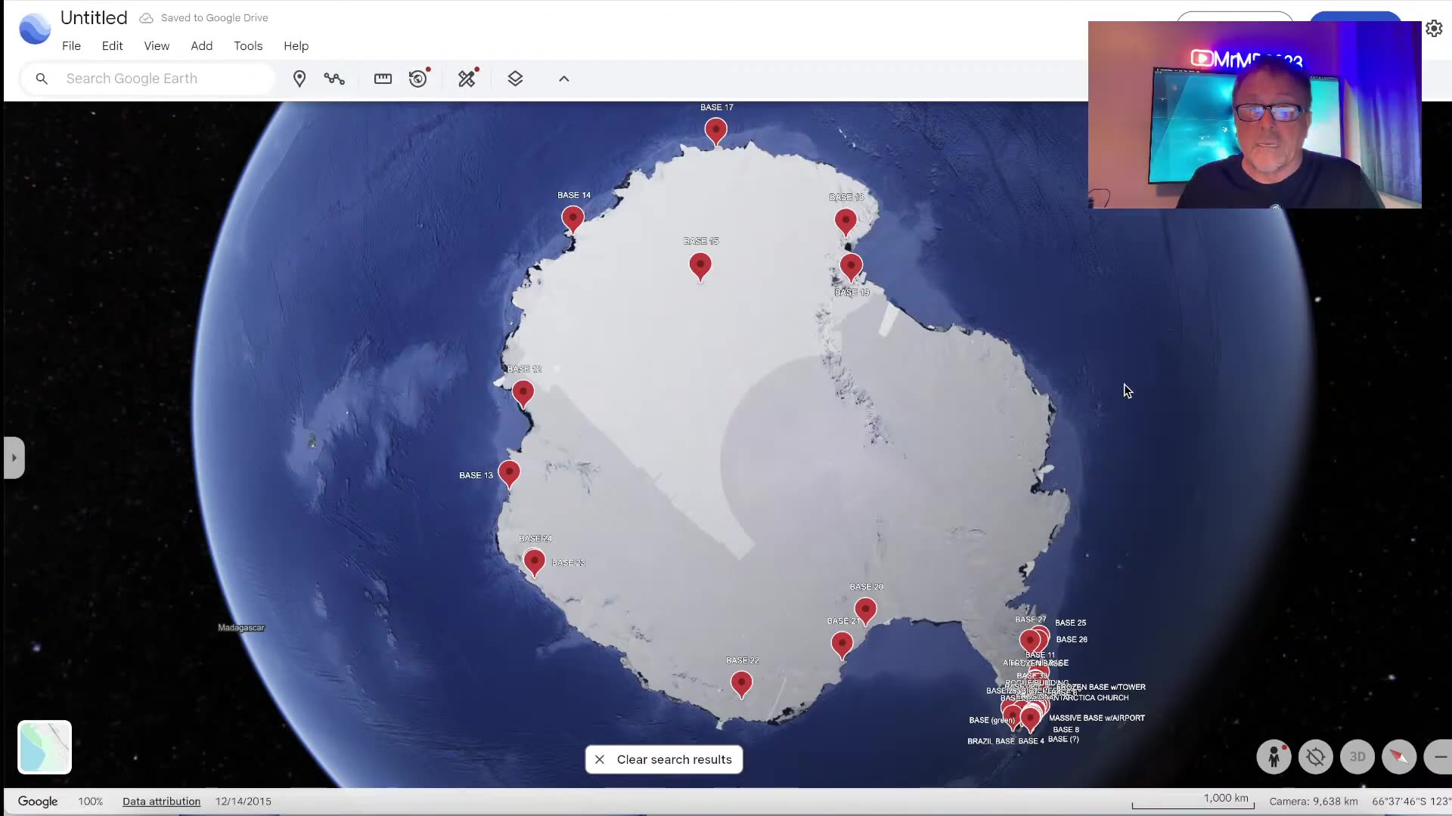Select the BASE 17 placemark pin
The height and width of the screenshot is (816, 1452).
(x=715, y=132)
